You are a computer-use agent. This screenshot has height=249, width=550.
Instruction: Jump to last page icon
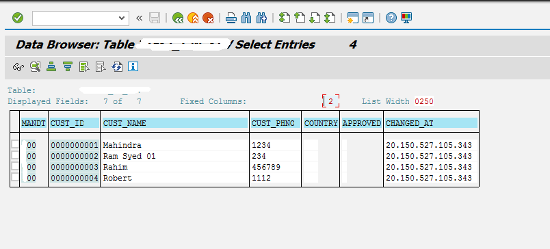pos(330,18)
